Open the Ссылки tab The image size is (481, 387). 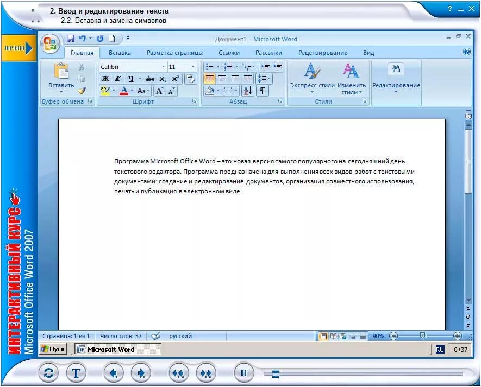[x=229, y=53]
